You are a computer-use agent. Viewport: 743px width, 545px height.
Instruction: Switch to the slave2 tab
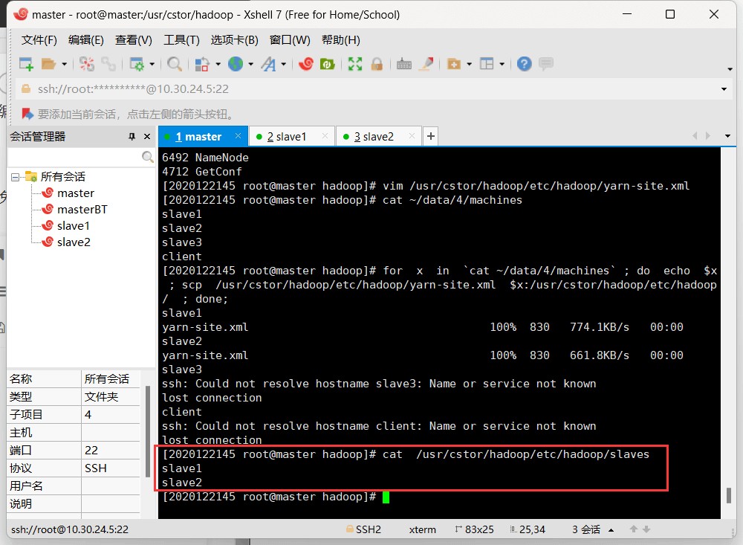(x=377, y=137)
